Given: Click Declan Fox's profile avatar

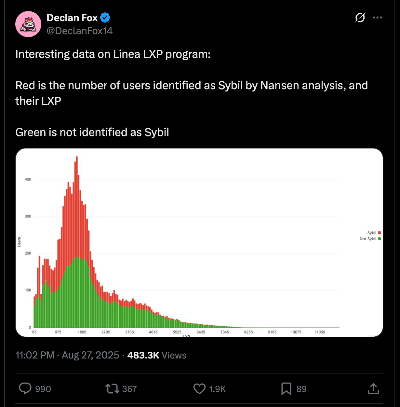Looking at the screenshot, I should coord(28,24).
